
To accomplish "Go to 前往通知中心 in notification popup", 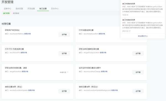I will (x=143, y=36).
